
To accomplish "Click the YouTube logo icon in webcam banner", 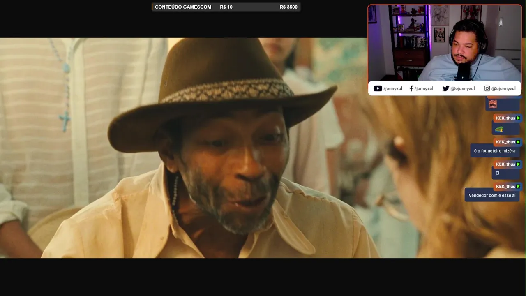I will pyautogui.click(x=378, y=88).
